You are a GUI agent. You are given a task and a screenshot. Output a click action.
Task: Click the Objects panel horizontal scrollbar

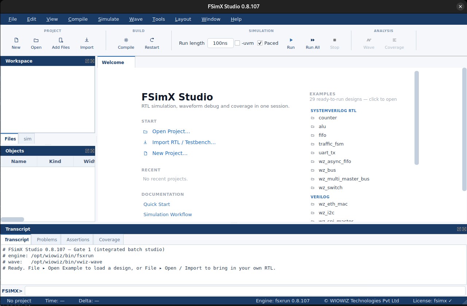[12, 219]
